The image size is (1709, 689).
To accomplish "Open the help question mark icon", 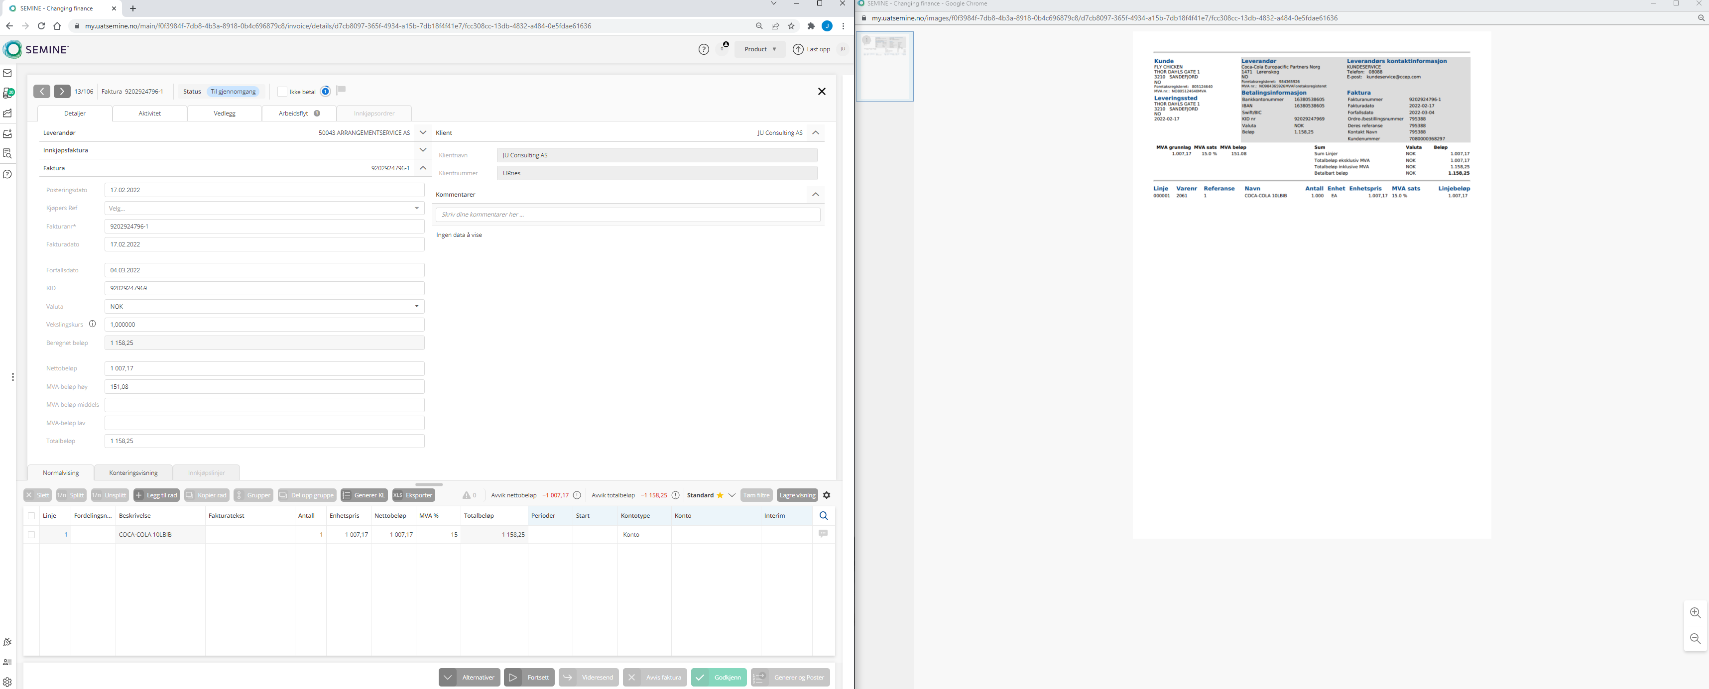I will [x=704, y=49].
